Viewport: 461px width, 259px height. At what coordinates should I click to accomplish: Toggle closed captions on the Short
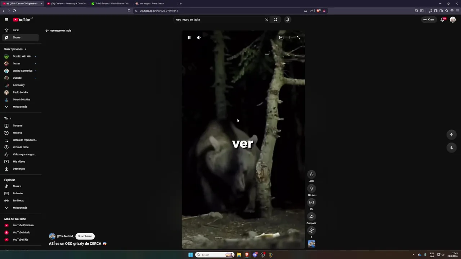(x=281, y=37)
